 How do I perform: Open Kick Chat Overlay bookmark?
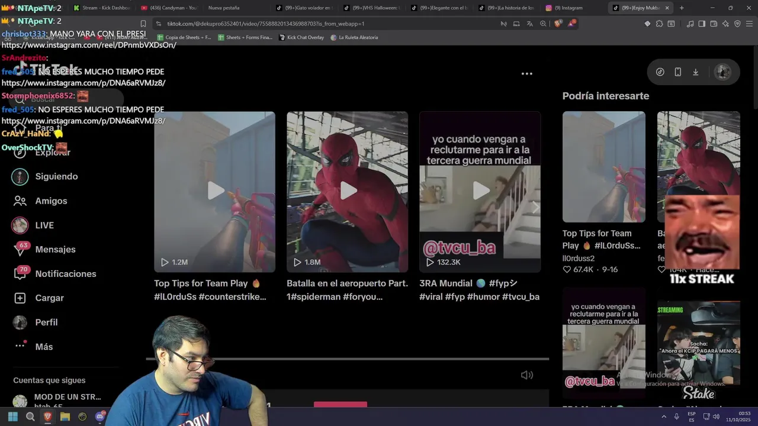(x=301, y=37)
